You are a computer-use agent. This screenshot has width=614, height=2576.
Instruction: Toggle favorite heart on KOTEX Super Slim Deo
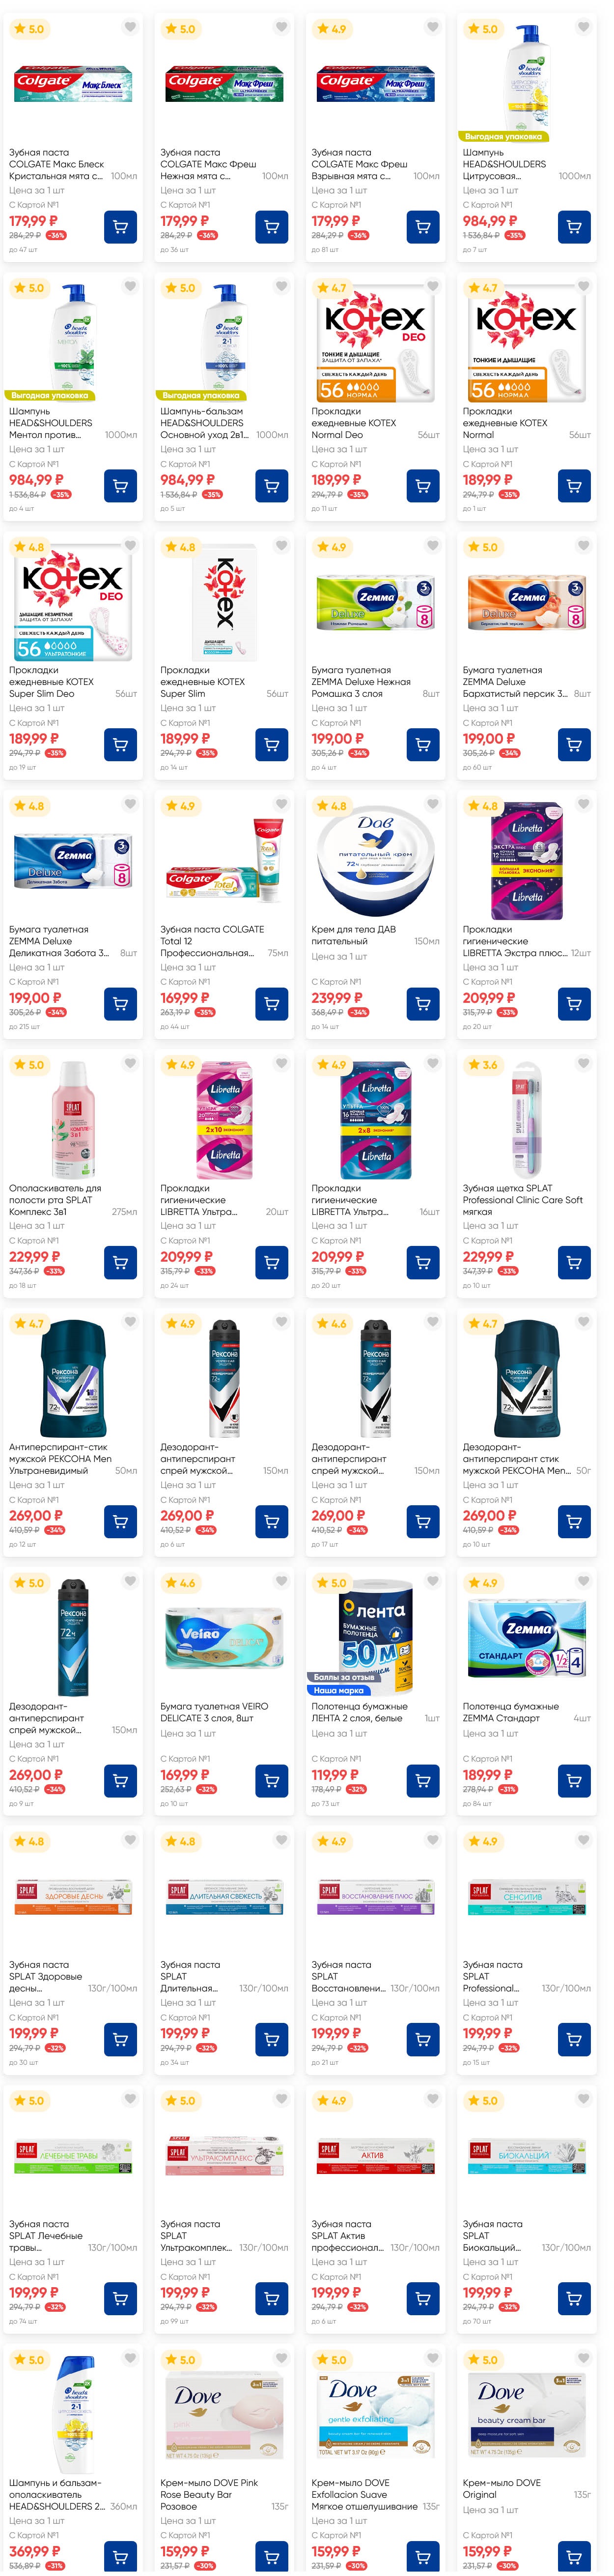130,546
